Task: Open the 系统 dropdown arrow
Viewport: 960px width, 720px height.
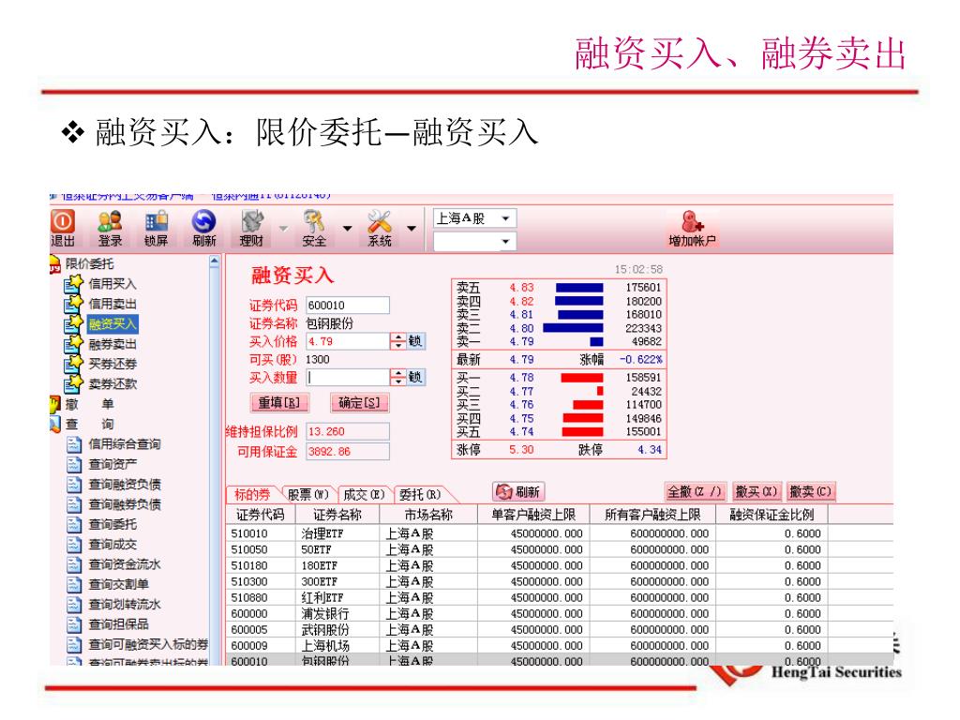Action: pos(412,229)
